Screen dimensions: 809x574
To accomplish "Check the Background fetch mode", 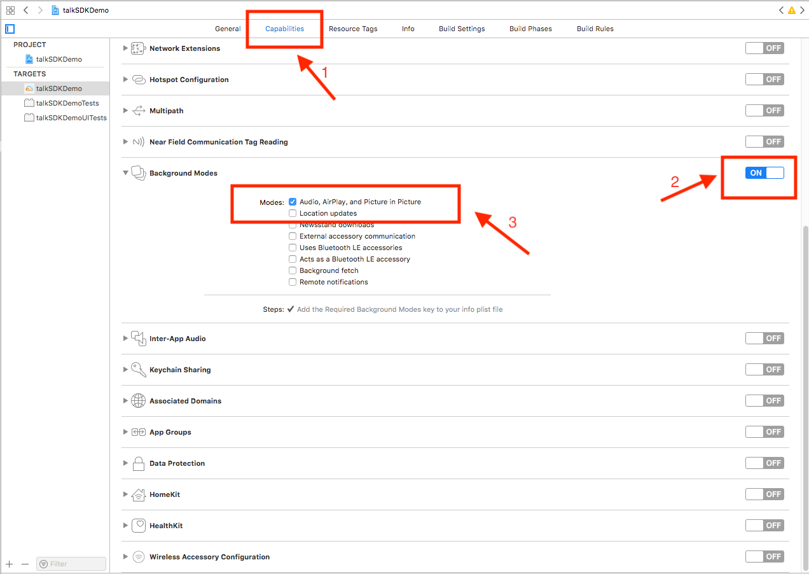I will [x=293, y=270].
